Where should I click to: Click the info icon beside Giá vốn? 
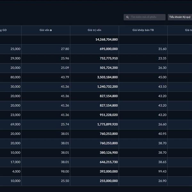[51, 30]
